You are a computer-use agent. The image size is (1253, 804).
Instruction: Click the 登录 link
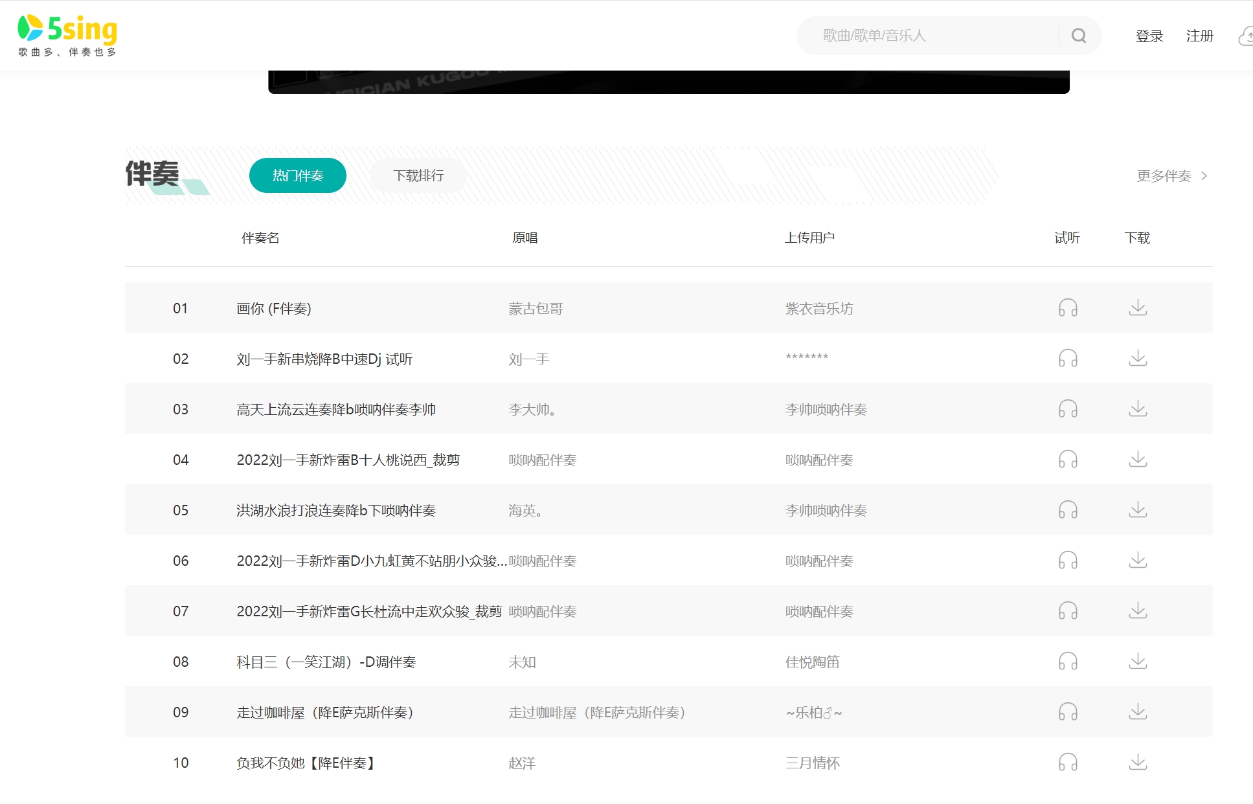[x=1149, y=36]
